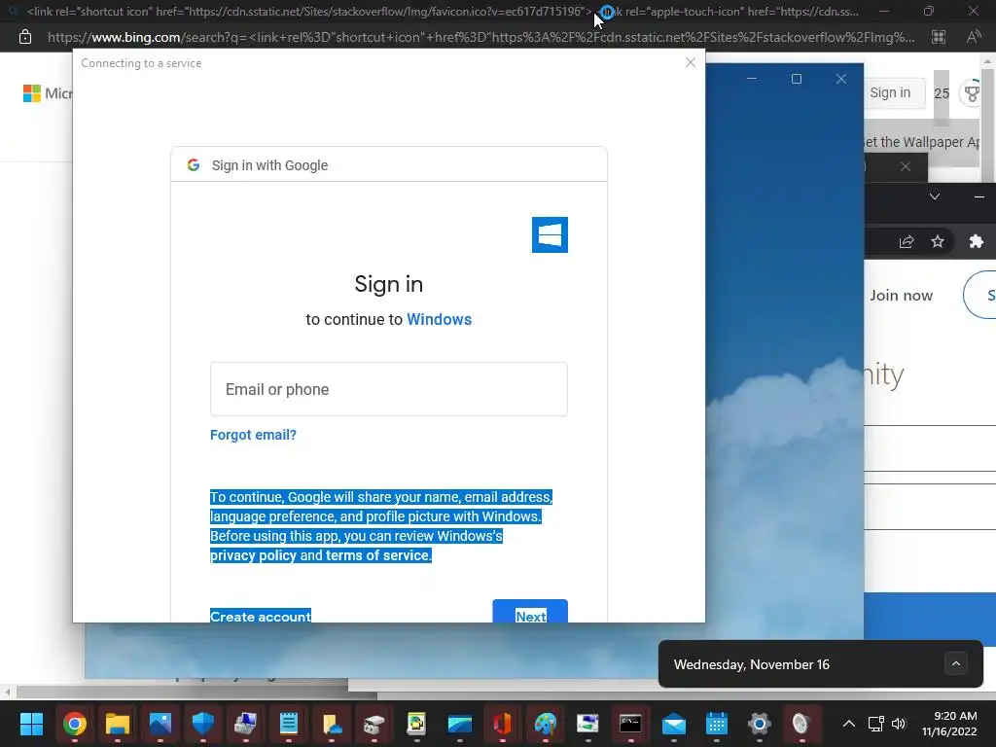The height and width of the screenshot is (747, 996).
Task: Click the Bing Sign in button
Action: point(890,92)
